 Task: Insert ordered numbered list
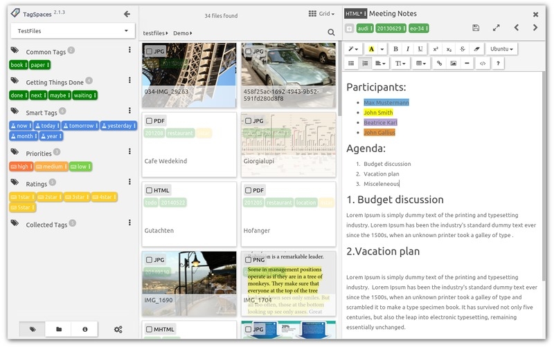tap(365, 63)
